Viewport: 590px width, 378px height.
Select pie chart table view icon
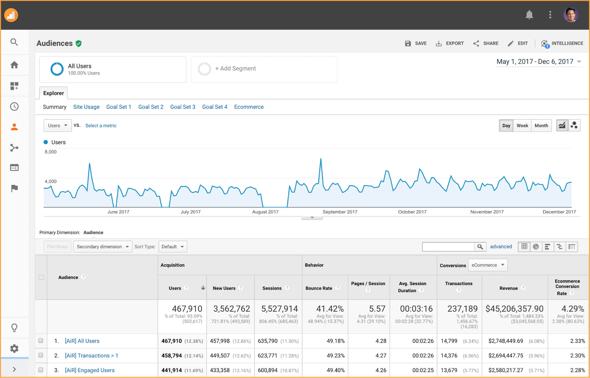pos(536,246)
